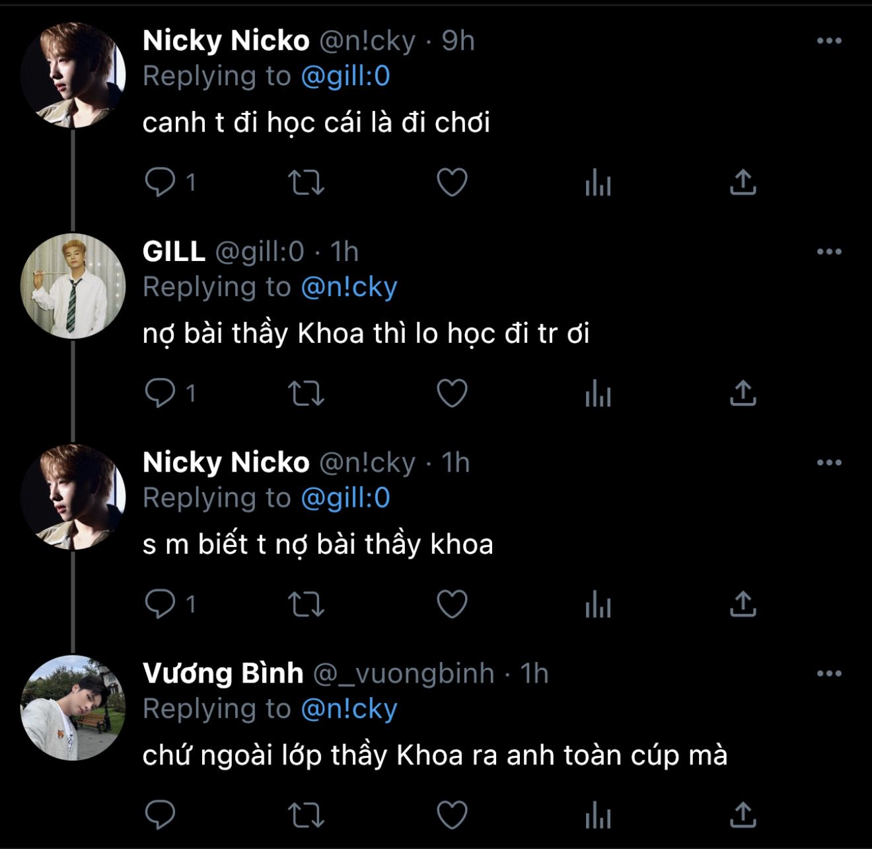Viewport: 872px width, 849px height.
Task: Share Nicky Nicko's first tweet
Action: pyautogui.click(x=743, y=182)
